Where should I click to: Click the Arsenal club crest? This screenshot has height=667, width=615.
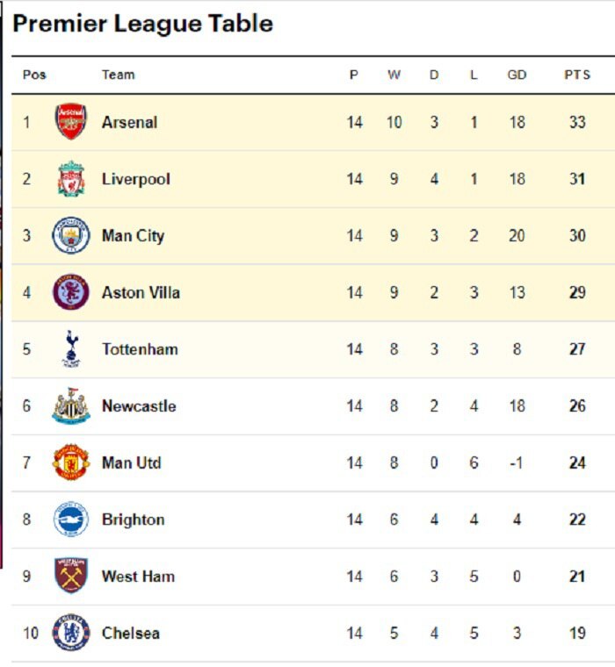click(x=71, y=122)
